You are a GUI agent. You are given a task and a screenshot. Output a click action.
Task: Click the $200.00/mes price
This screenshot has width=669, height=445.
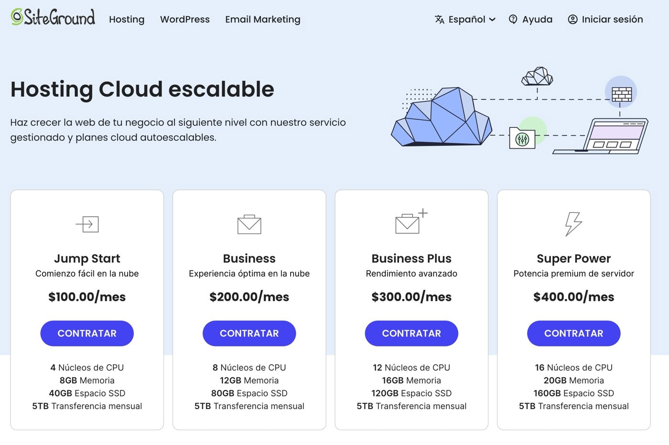tap(249, 297)
